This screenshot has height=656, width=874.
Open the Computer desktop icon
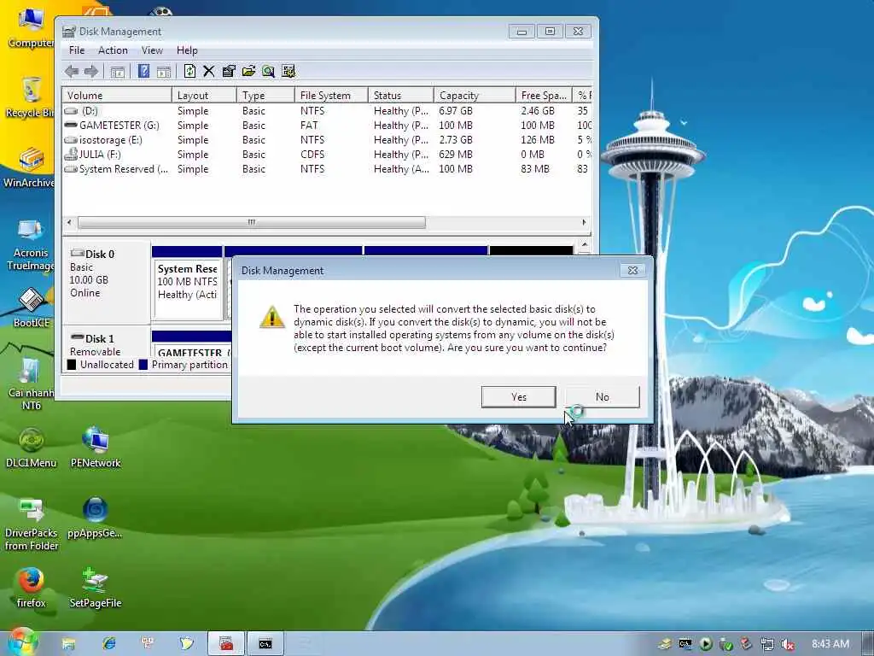point(31,26)
